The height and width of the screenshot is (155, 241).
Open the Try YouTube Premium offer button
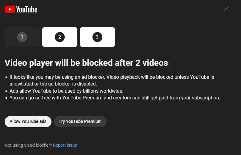point(80,121)
